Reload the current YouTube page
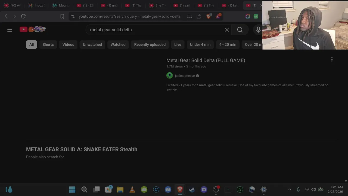Screen dimensions: 348x196 click(x=23, y=16)
